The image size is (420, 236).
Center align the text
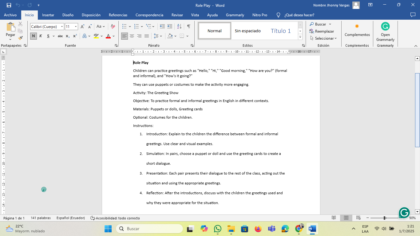(x=132, y=36)
